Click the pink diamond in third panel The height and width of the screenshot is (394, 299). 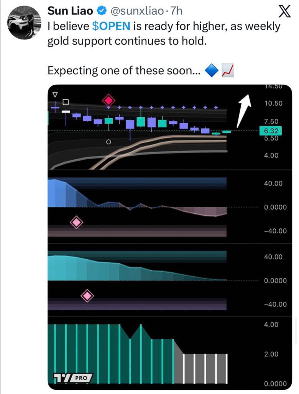(87, 296)
